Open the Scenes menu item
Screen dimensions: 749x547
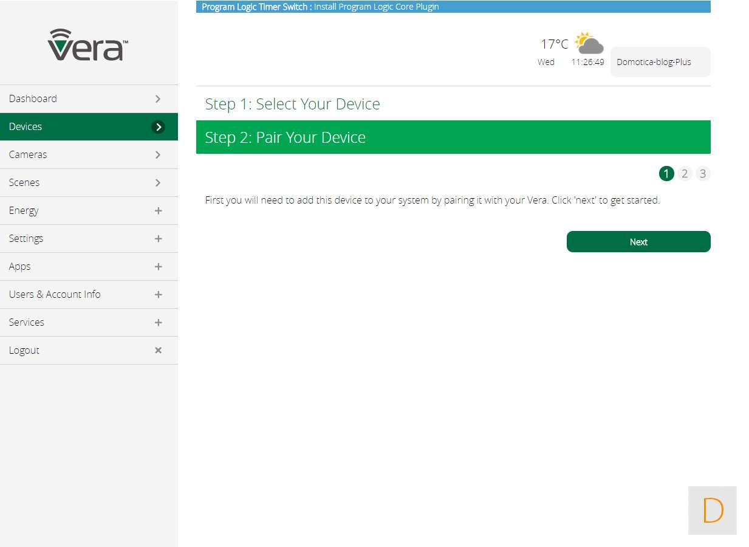[24, 183]
